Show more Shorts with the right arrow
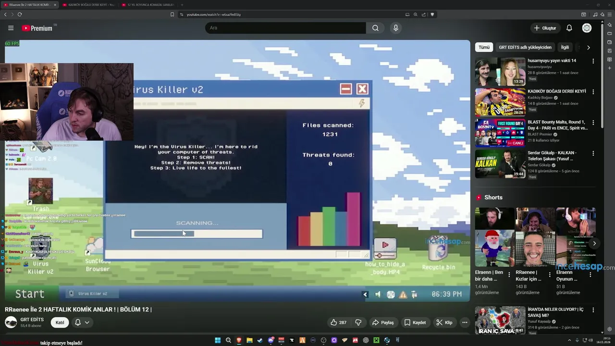Image resolution: width=615 pixels, height=346 pixels. [594, 243]
